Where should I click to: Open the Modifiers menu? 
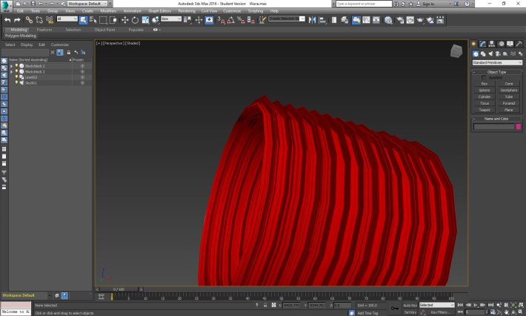(x=108, y=11)
